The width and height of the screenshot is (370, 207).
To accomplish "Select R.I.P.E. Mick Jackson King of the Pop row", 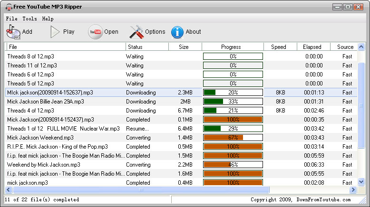I will 58,147.
